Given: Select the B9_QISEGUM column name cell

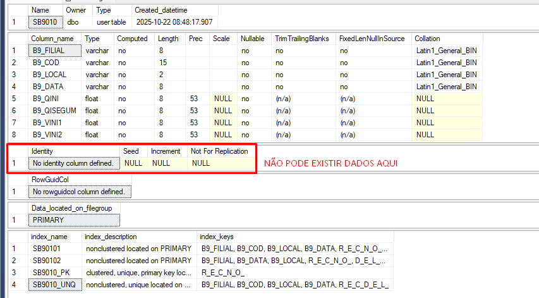Looking at the screenshot, I should (55, 111).
